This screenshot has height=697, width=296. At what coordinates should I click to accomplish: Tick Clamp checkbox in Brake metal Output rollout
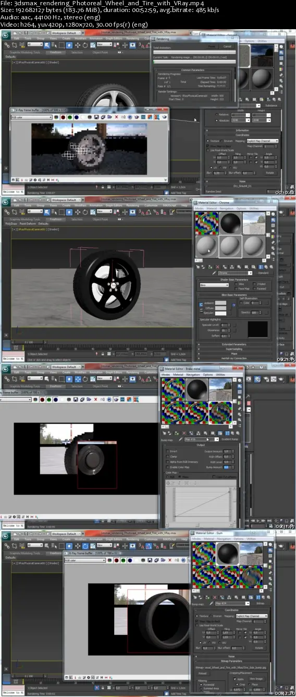[x=167, y=456]
